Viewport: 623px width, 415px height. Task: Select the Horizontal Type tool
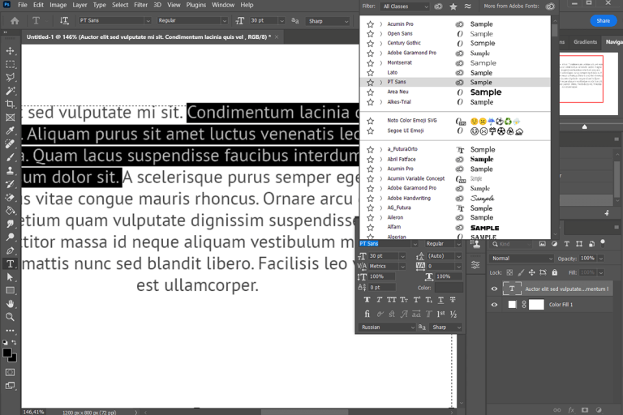[x=11, y=263]
